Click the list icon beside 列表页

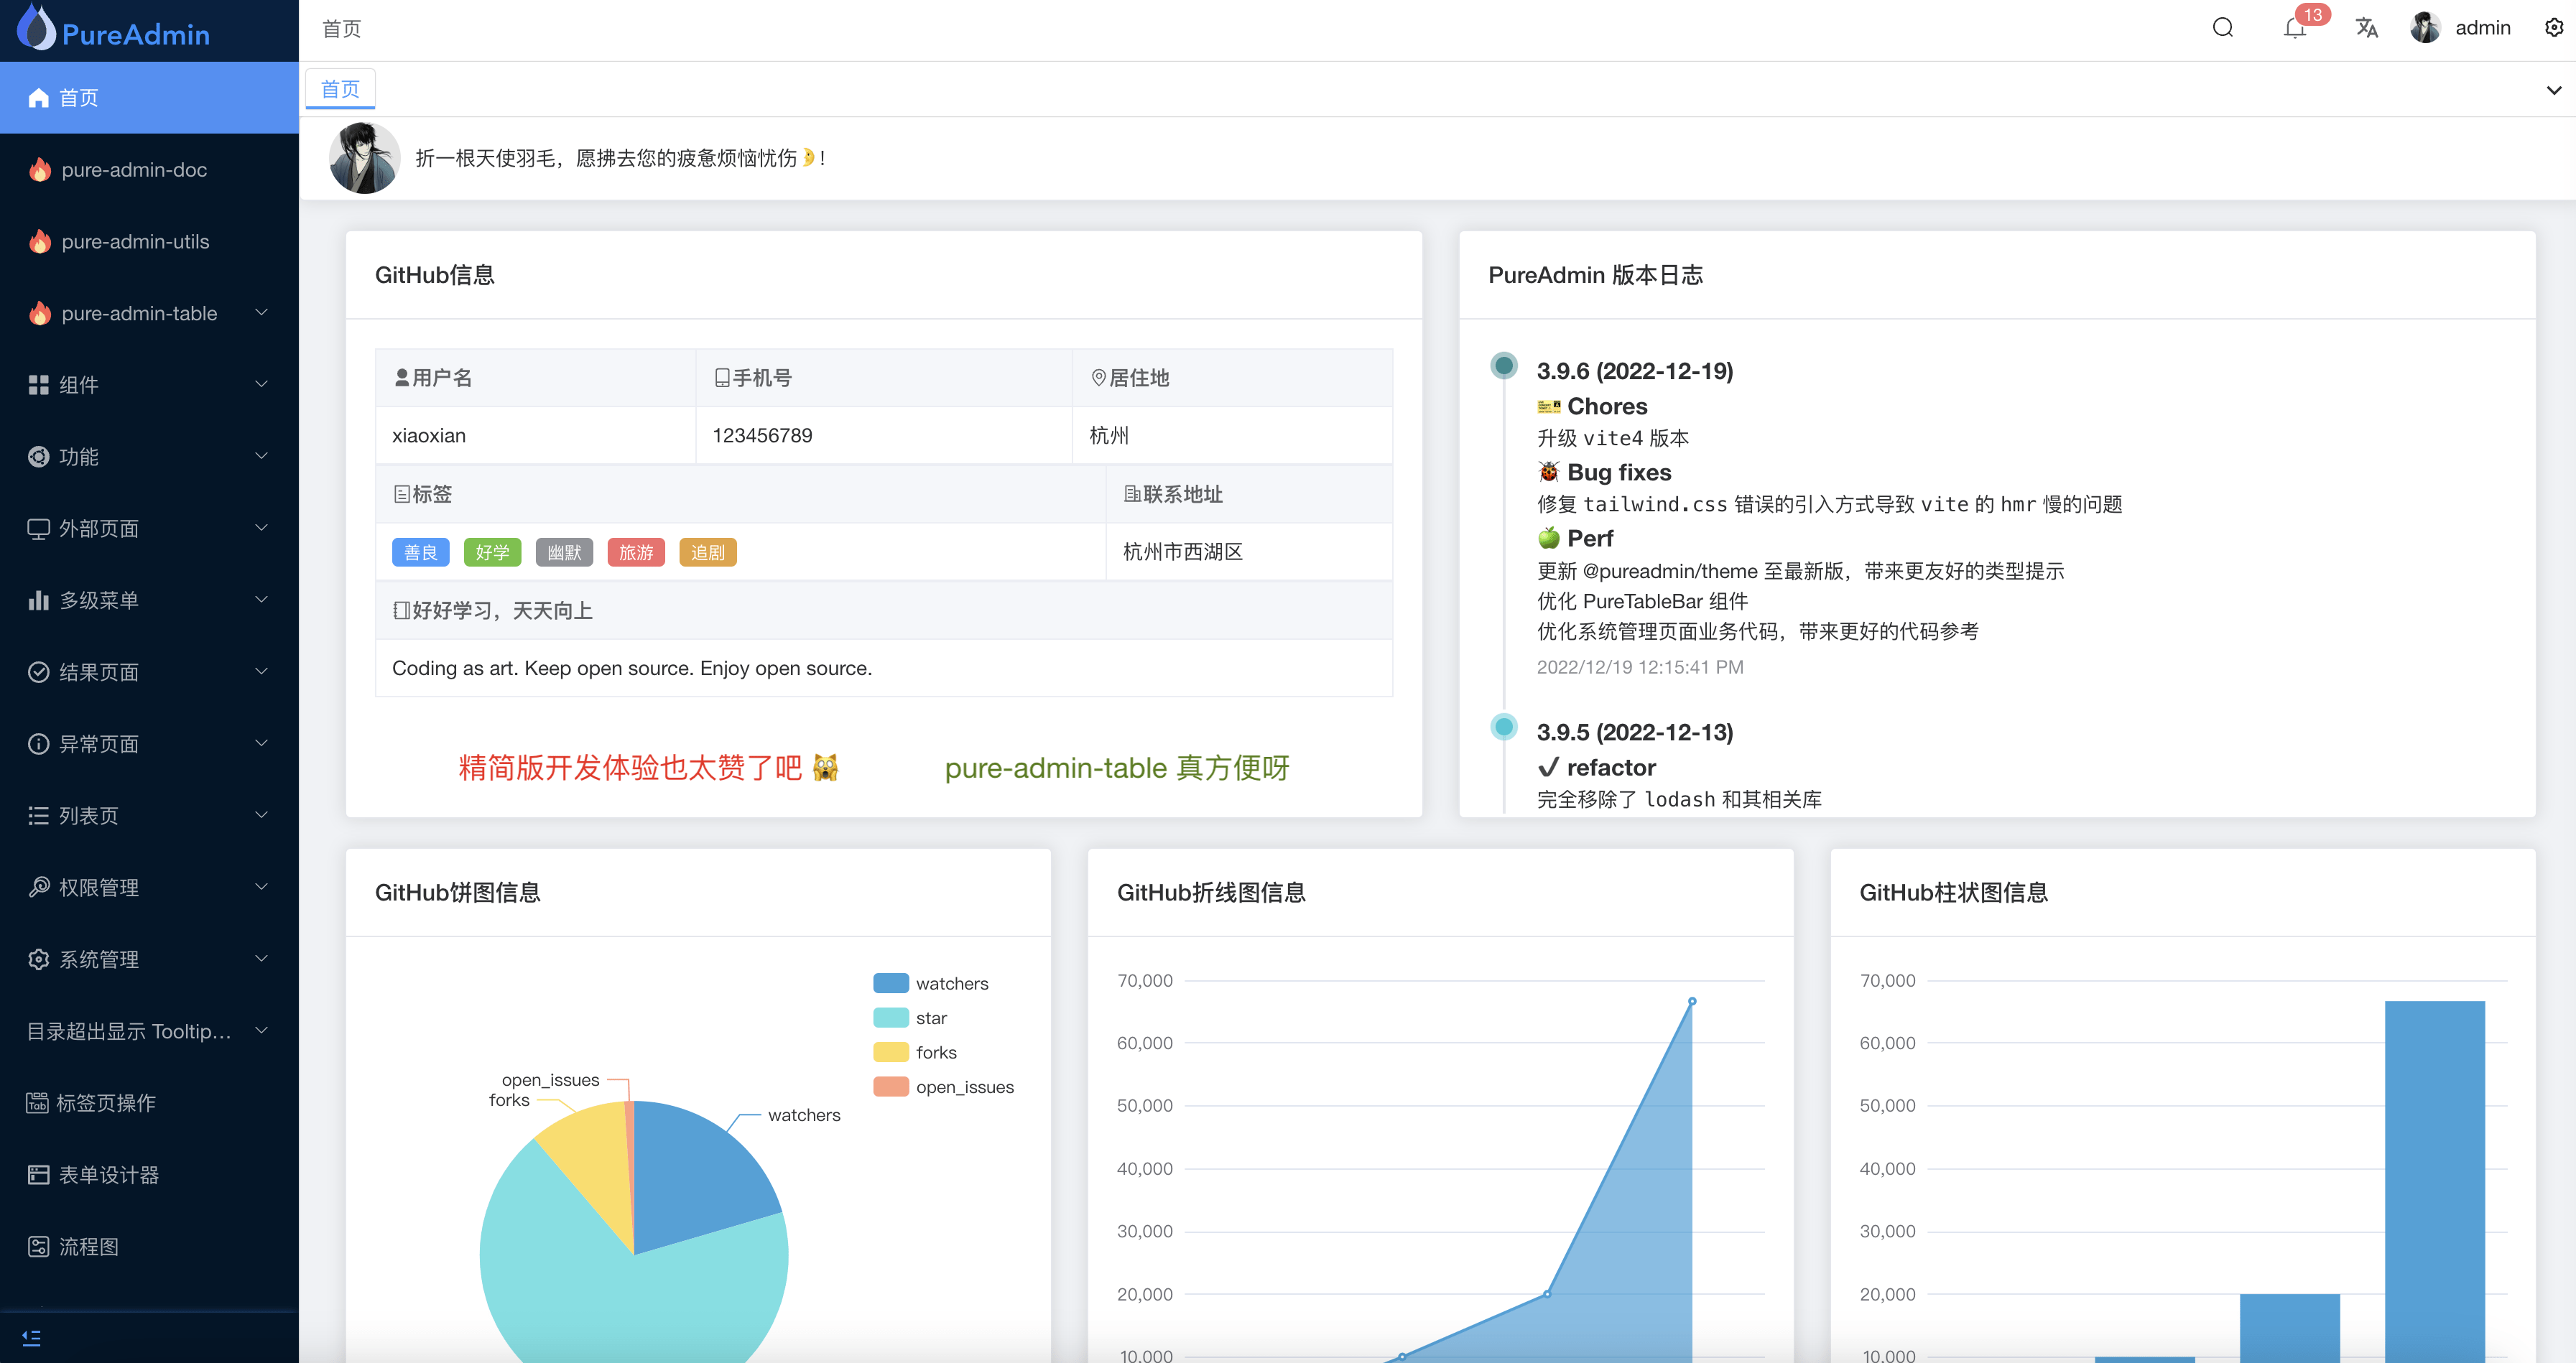tap(38, 816)
